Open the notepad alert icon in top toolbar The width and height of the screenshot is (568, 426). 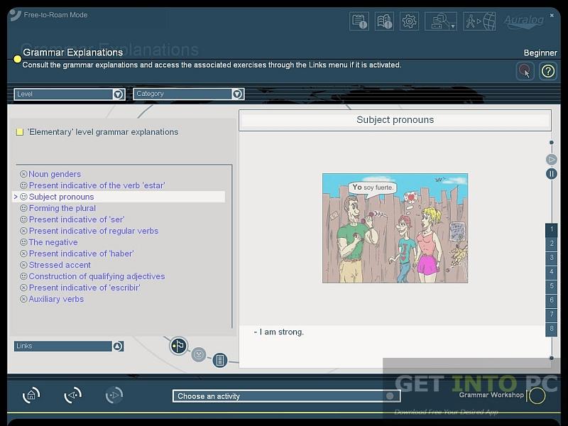click(x=359, y=21)
